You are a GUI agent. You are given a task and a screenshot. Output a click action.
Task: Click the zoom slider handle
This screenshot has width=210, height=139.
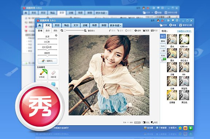pyautogui.click(x=65, y=30)
